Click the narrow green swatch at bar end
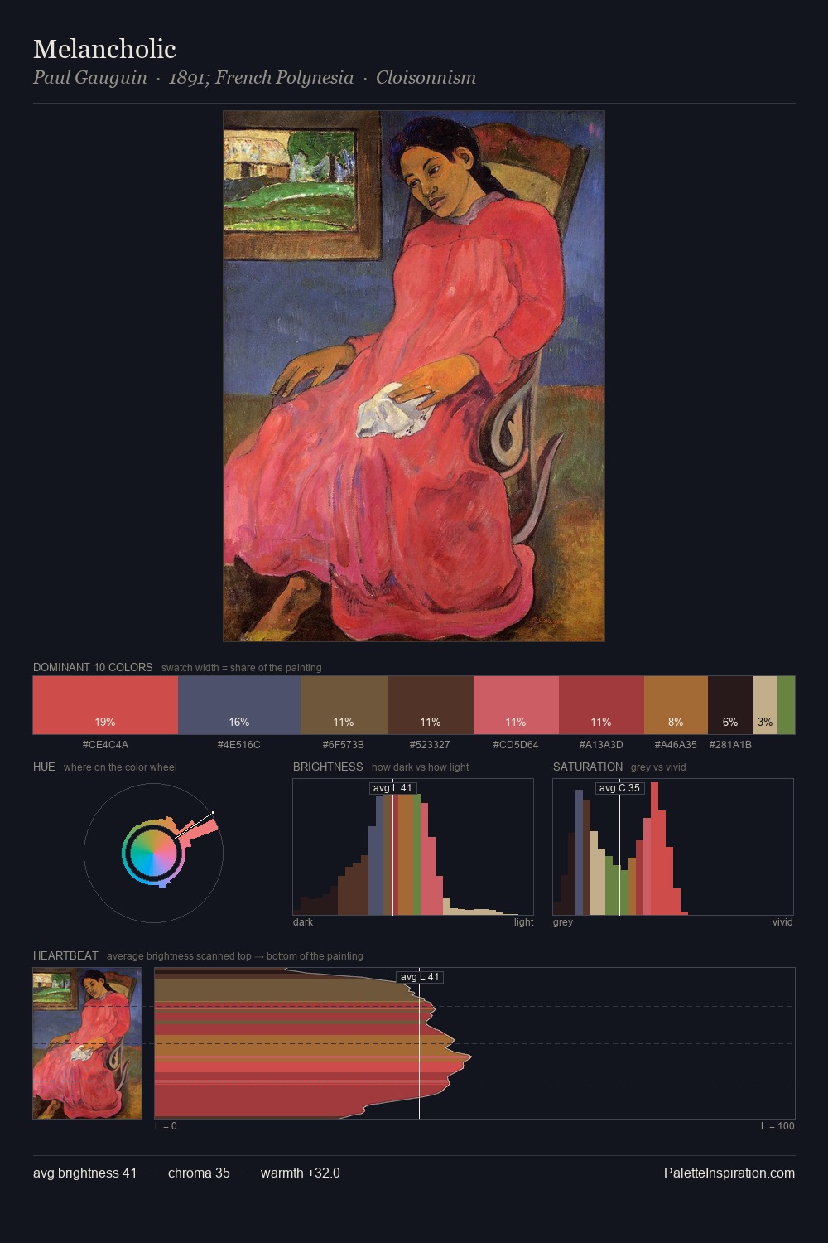The width and height of the screenshot is (828, 1243). coord(786,705)
